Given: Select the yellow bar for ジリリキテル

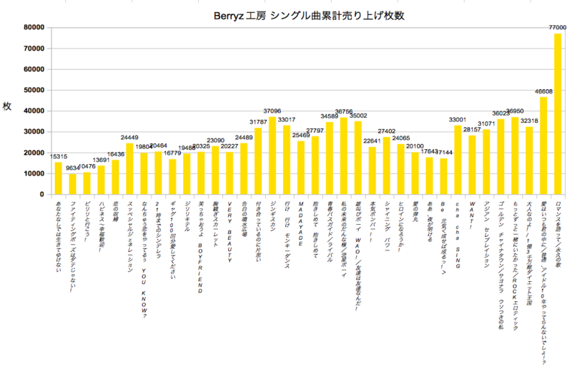Looking at the screenshot, I should pyautogui.click(x=187, y=174).
